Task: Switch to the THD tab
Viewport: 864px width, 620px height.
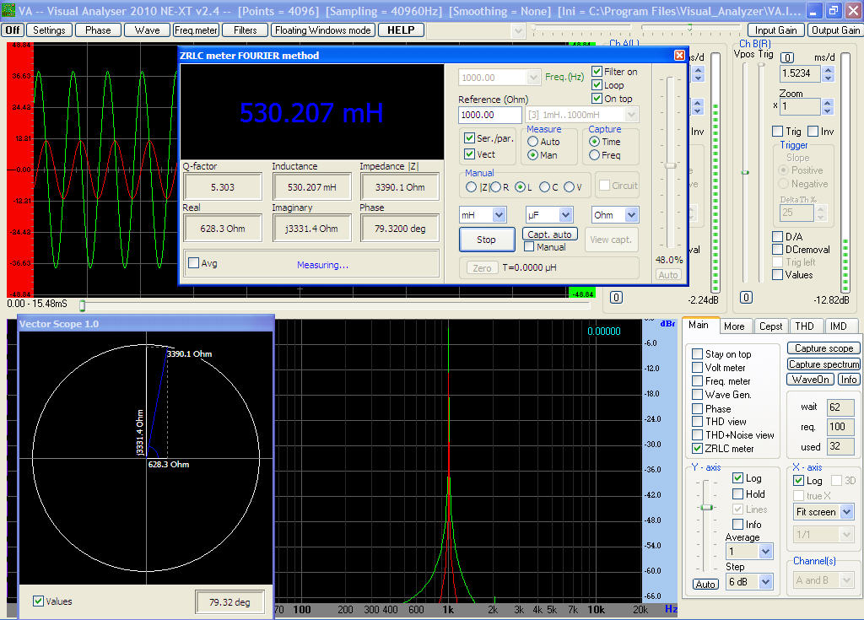Action: pyautogui.click(x=804, y=326)
